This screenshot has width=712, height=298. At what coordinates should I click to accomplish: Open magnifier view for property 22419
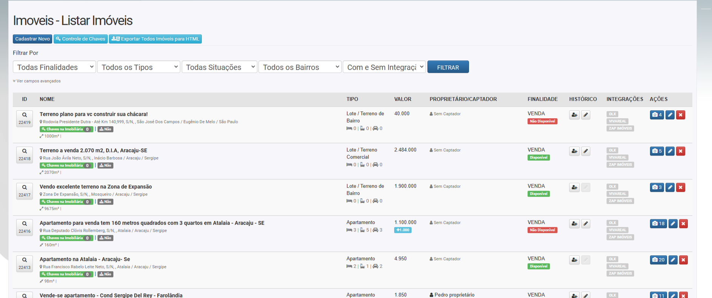(x=25, y=115)
